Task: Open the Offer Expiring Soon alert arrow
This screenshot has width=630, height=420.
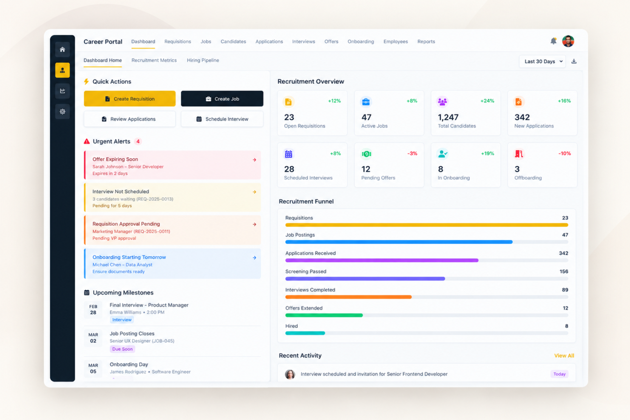Action: tap(254, 160)
